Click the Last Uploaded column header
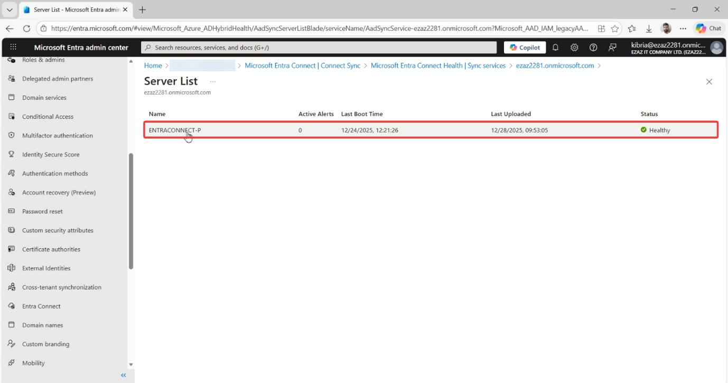Viewport: 728px width, 383px height. click(x=511, y=114)
